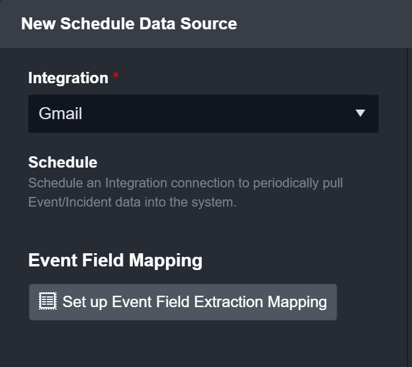Click the Integration field label
The height and width of the screenshot is (367, 412).
coord(68,78)
